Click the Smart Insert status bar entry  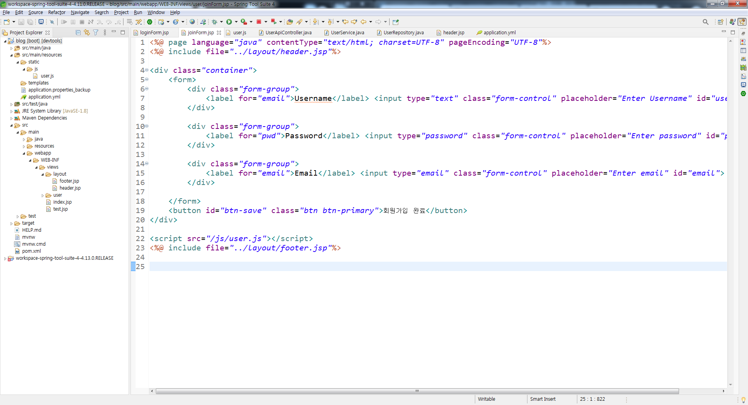pyautogui.click(x=543, y=399)
